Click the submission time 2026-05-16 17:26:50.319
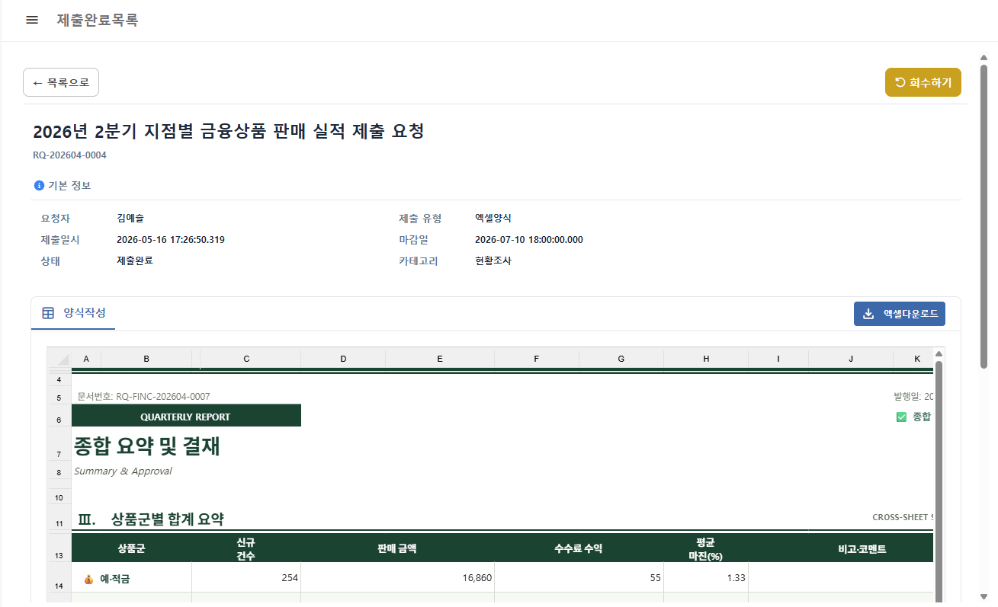 (x=171, y=240)
